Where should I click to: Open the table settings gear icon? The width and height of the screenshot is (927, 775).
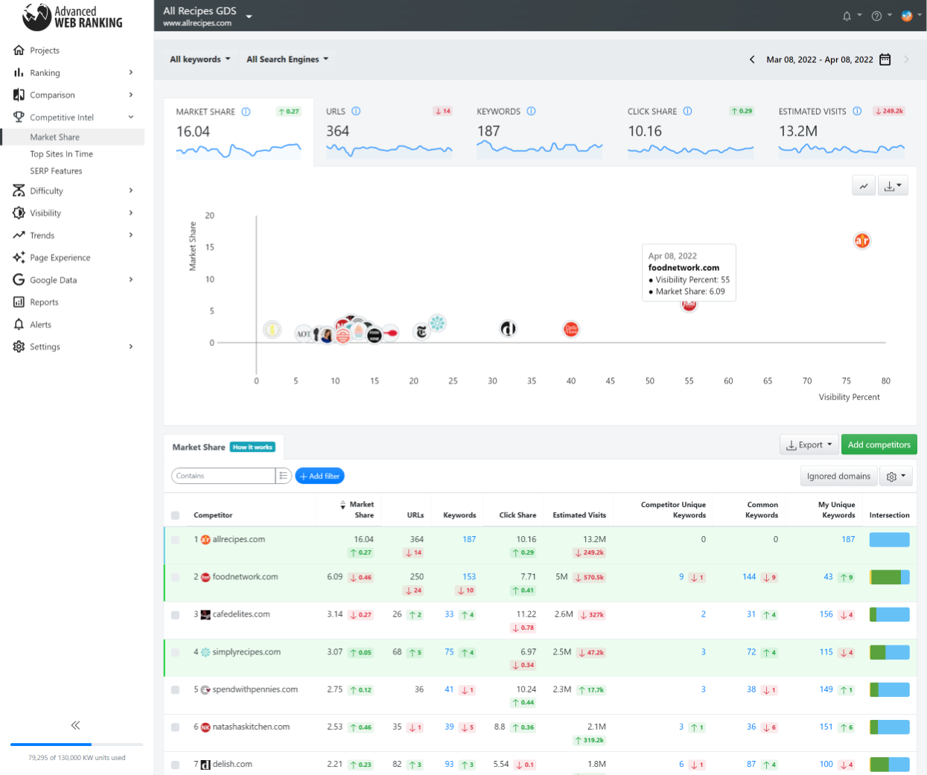896,476
